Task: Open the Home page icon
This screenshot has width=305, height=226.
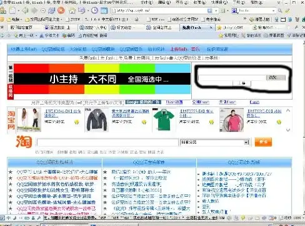Action: pyautogui.click(x=72, y=11)
